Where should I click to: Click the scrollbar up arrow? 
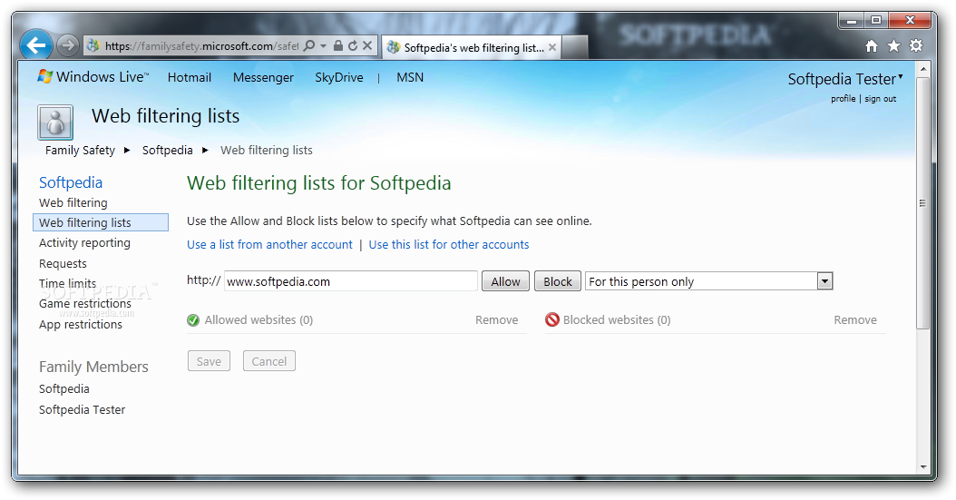pyautogui.click(x=923, y=68)
